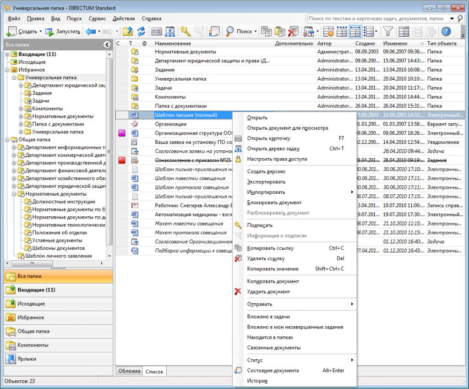Choose Экспортировать from the context menu
Viewport: 469px width, 389px height.
pos(294,182)
